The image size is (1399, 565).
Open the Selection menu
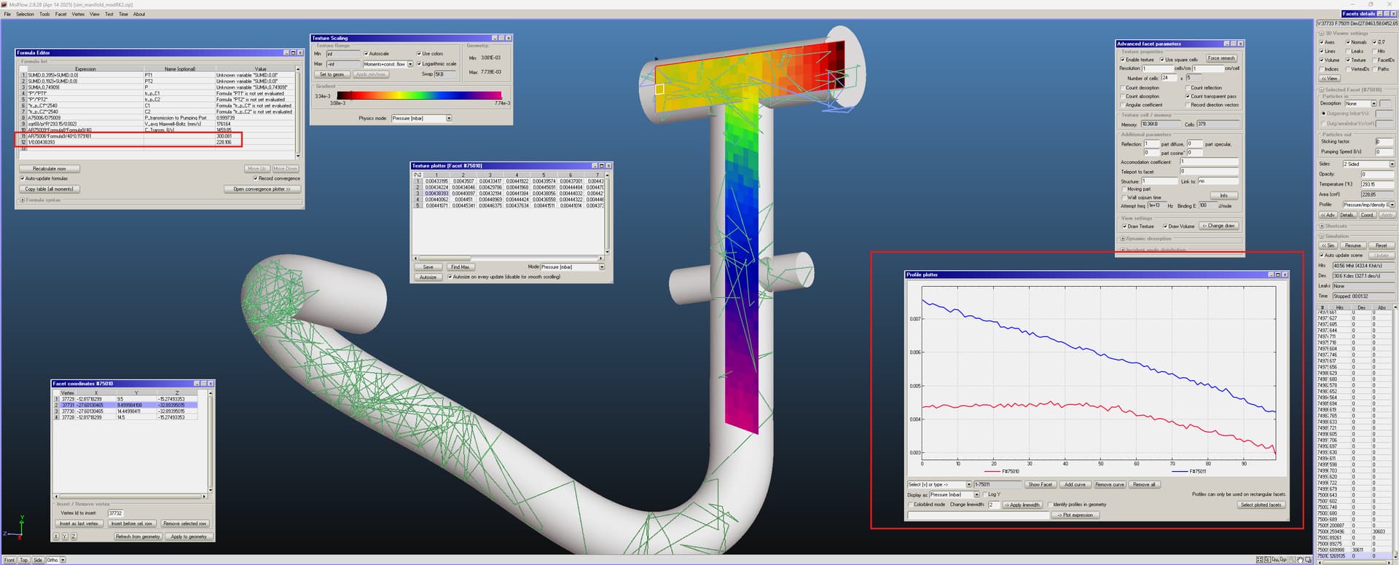25,14
